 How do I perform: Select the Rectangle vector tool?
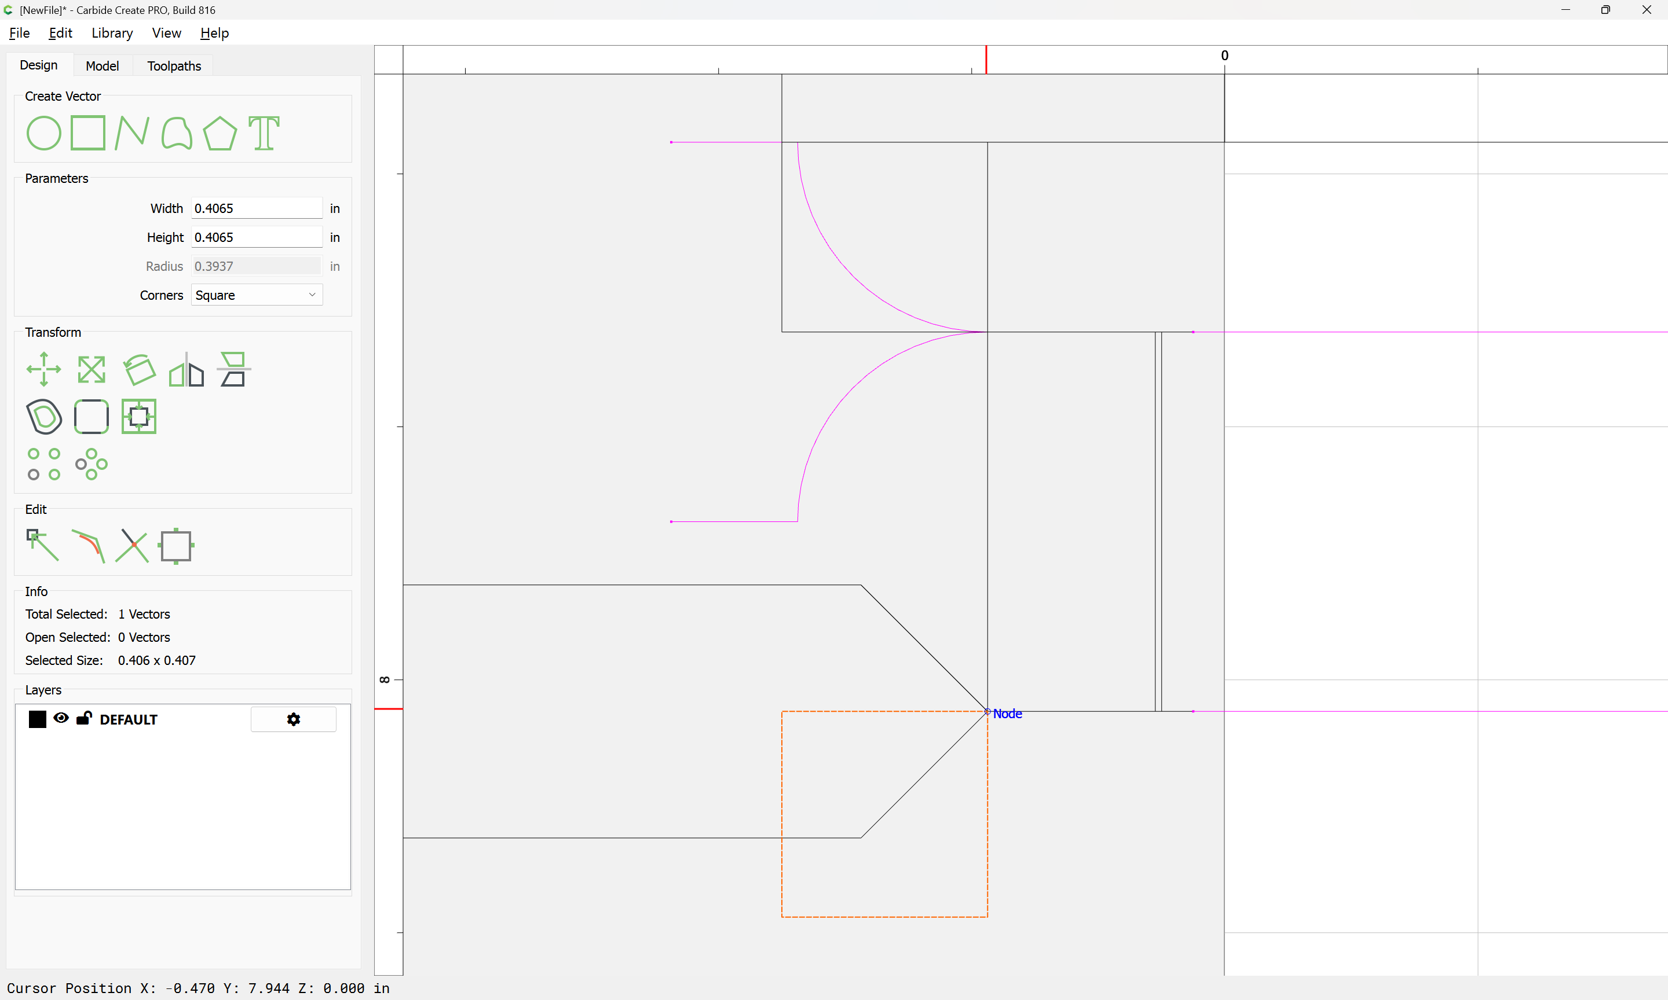(88, 133)
